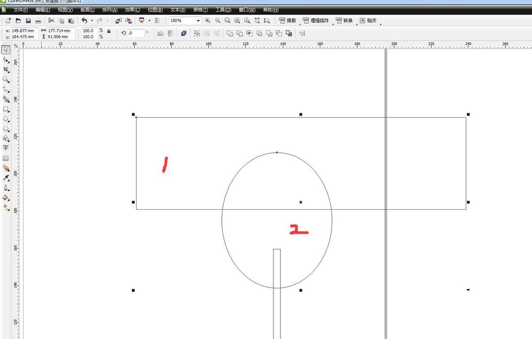Select the Pick tool in the toolbox
The width and height of the screenshot is (532, 339).
point(6,50)
